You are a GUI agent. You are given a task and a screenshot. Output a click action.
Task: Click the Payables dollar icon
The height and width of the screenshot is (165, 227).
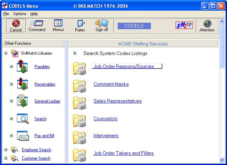click(x=22, y=66)
